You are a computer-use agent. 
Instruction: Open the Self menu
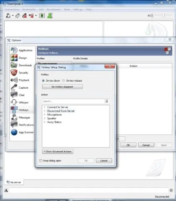point(41,10)
